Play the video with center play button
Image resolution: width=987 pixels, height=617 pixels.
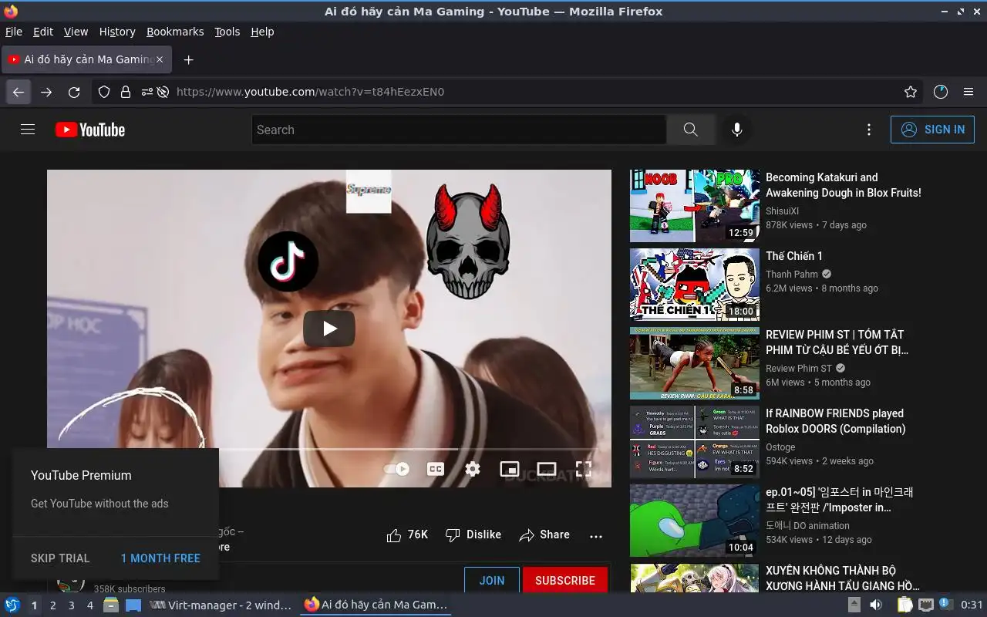coord(329,329)
